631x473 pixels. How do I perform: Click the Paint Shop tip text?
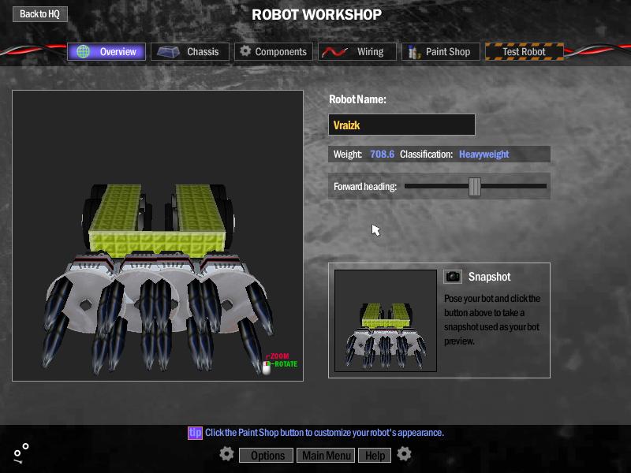click(x=324, y=433)
